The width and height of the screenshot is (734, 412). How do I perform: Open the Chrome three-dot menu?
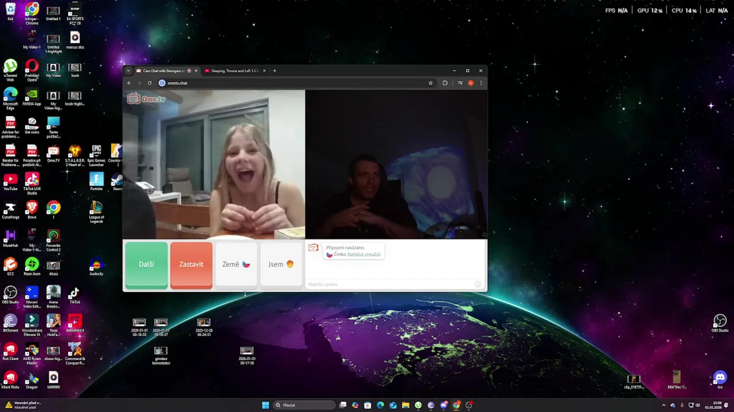click(481, 83)
